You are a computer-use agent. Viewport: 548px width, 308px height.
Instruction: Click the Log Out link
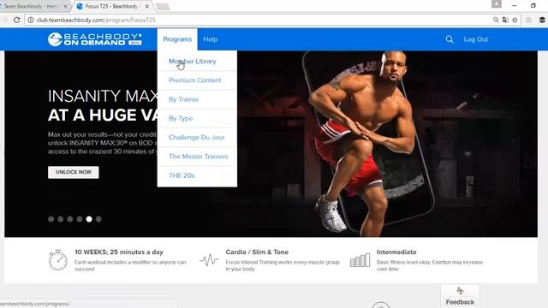(x=476, y=39)
